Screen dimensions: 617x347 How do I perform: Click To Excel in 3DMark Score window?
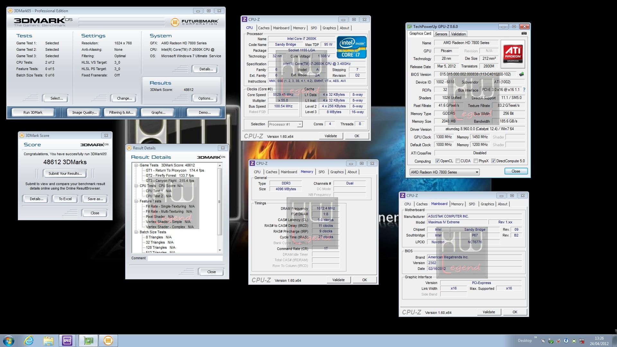click(65, 199)
